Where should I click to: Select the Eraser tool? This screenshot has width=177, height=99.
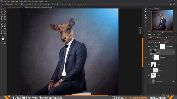click(5, 24)
